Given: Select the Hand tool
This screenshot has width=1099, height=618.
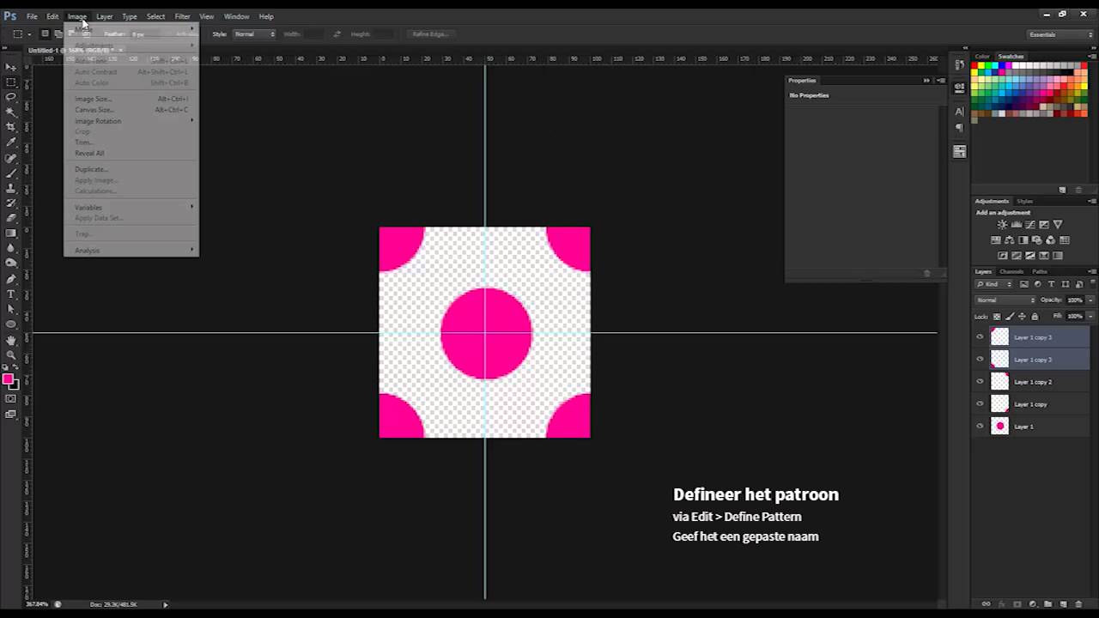Looking at the screenshot, I should point(11,340).
